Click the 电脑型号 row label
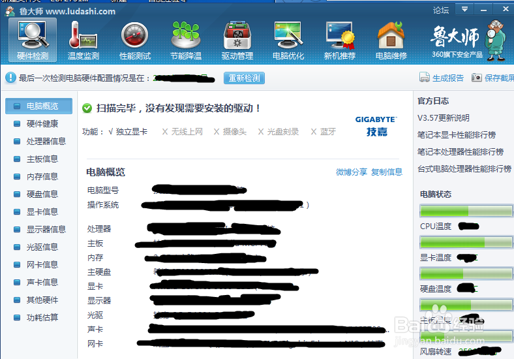Image resolution: width=514 pixels, height=359 pixels. (103, 191)
